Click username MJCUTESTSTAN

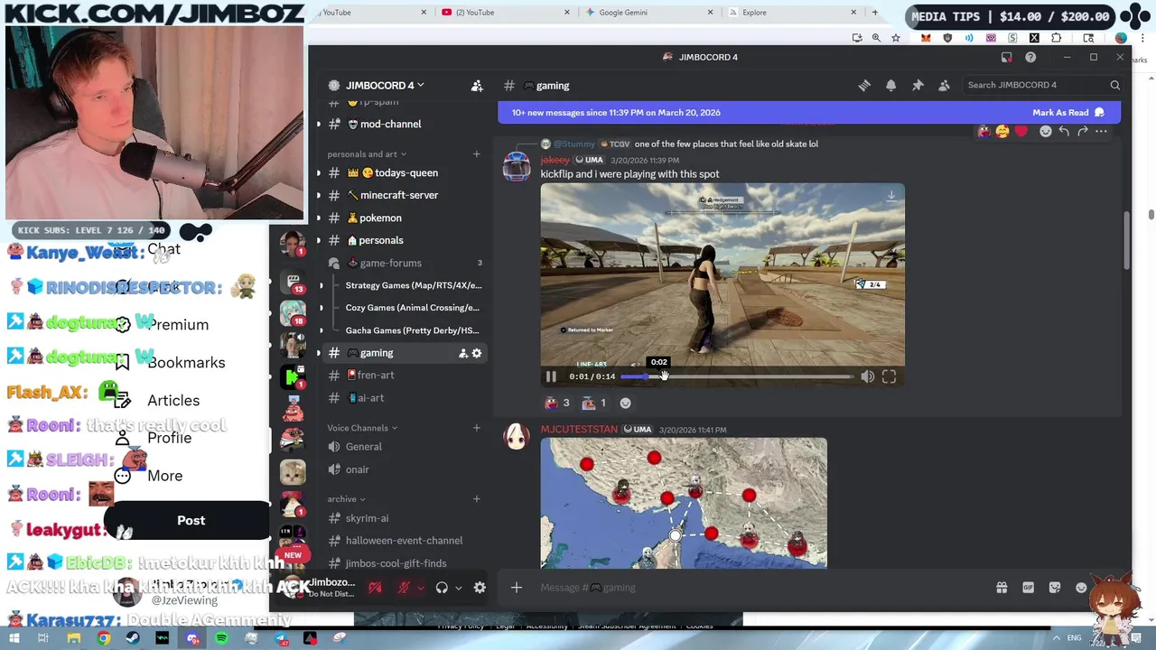click(579, 430)
